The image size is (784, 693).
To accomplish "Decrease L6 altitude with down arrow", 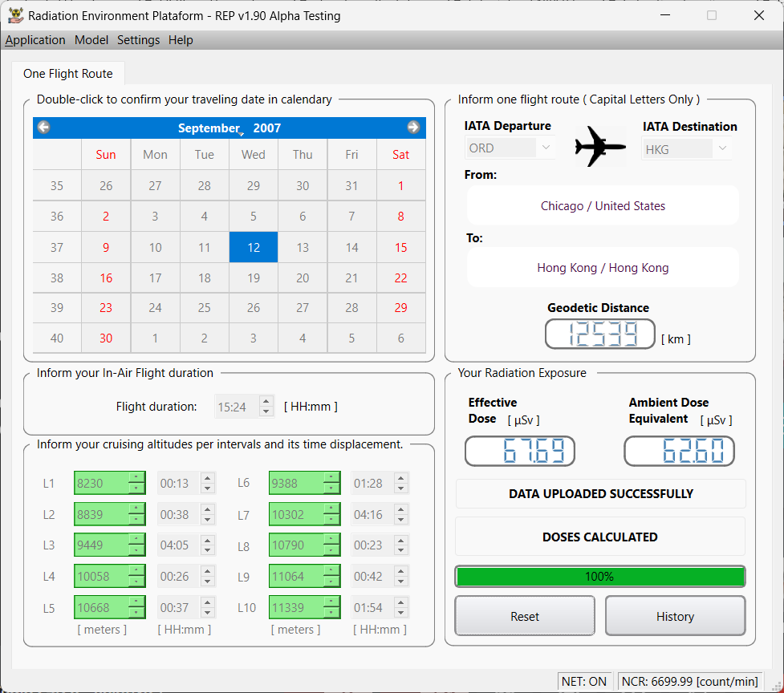I will 331,488.
